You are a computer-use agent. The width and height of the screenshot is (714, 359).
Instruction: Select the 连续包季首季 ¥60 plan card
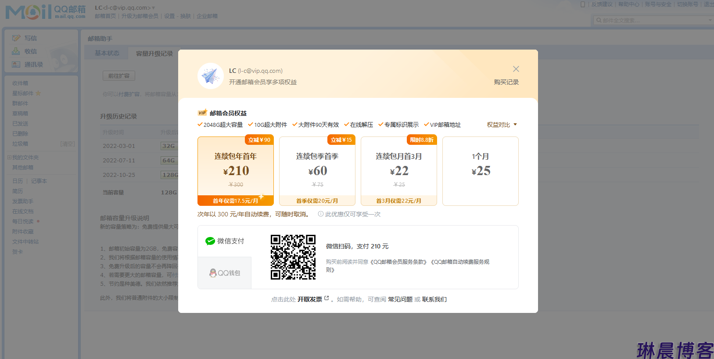coord(317,171)
